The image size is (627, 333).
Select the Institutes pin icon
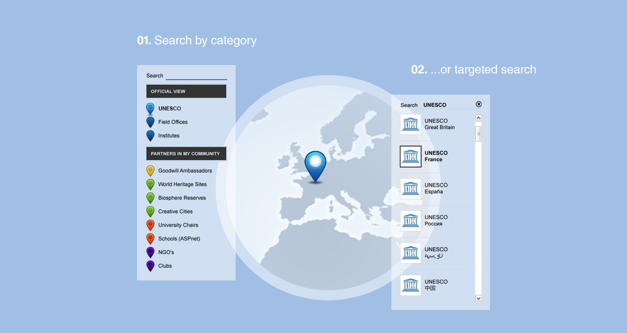coord(150,135)
